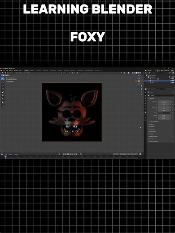Toggle viewport overlays button

point(128,73)
